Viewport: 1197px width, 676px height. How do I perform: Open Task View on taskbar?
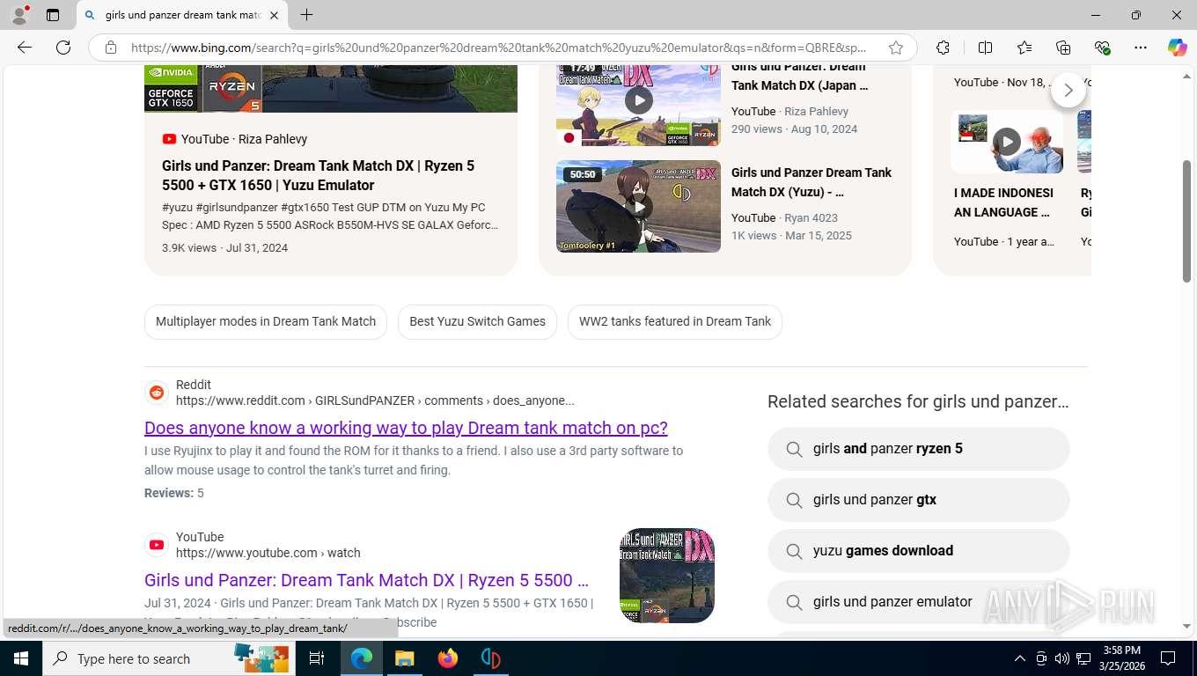317,658
